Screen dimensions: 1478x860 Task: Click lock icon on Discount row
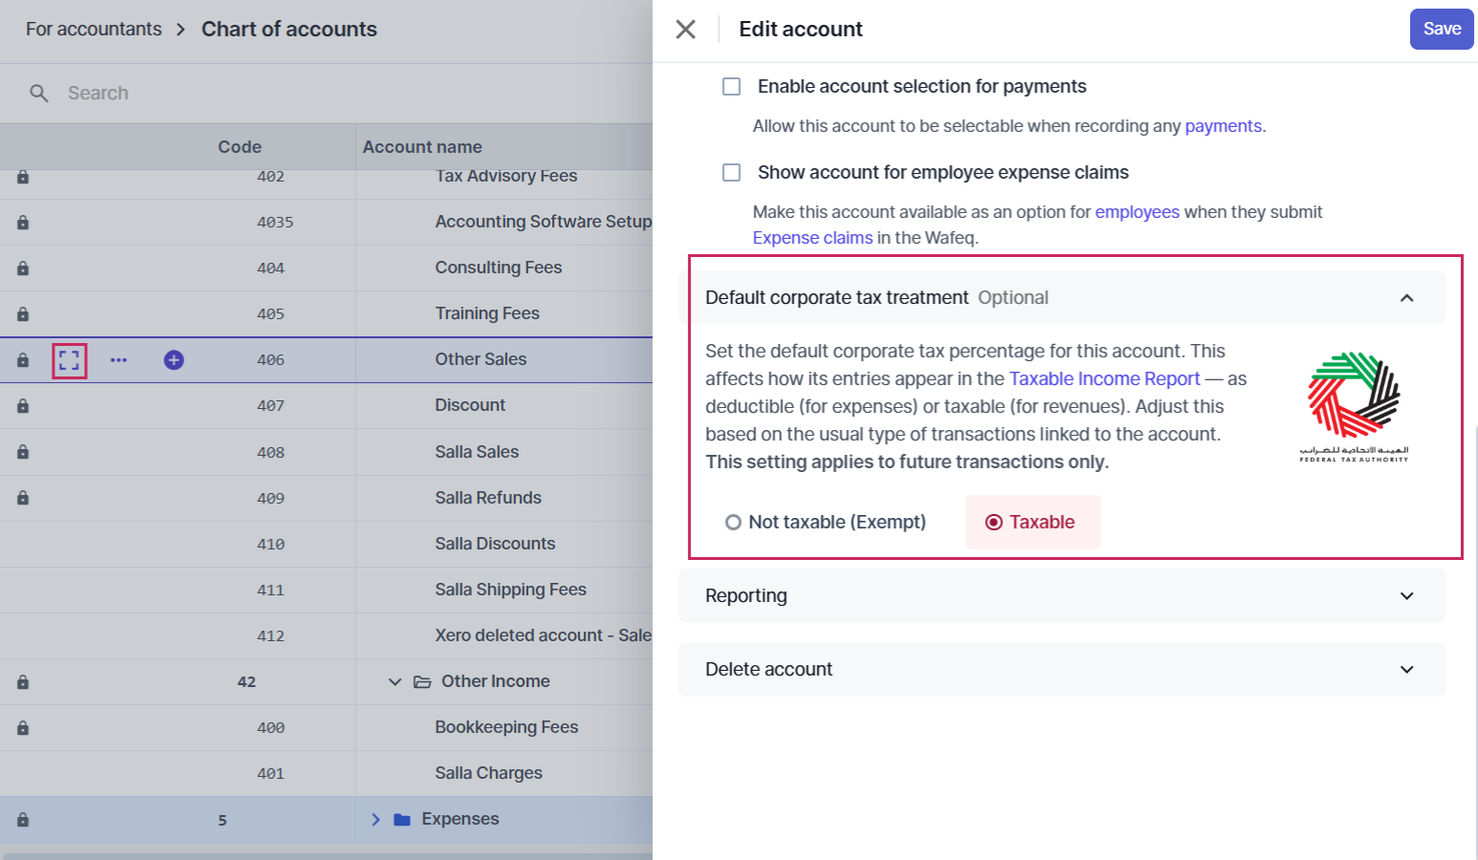(x=23, y=406)
